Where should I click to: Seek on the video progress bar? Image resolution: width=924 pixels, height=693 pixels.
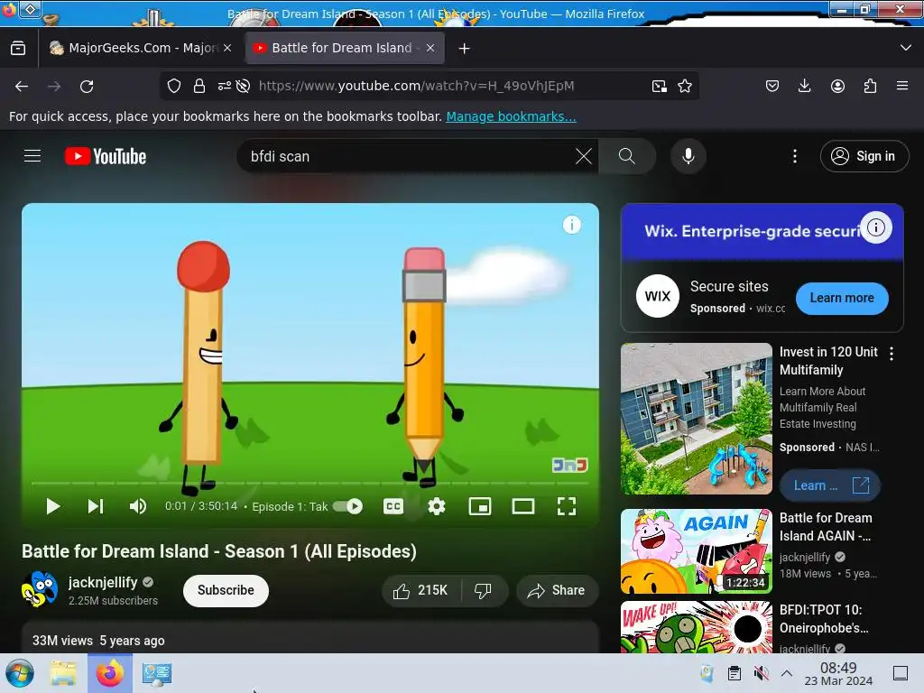[x=310, y=484]
